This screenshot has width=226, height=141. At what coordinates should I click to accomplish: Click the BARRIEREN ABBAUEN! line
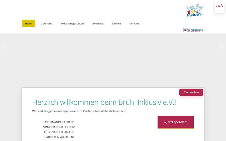pyautogui.click(x=59, y=137)
